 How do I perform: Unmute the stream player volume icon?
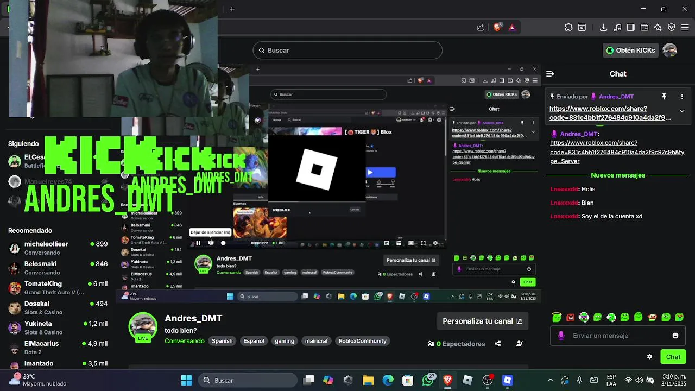[x=211, y=243]
